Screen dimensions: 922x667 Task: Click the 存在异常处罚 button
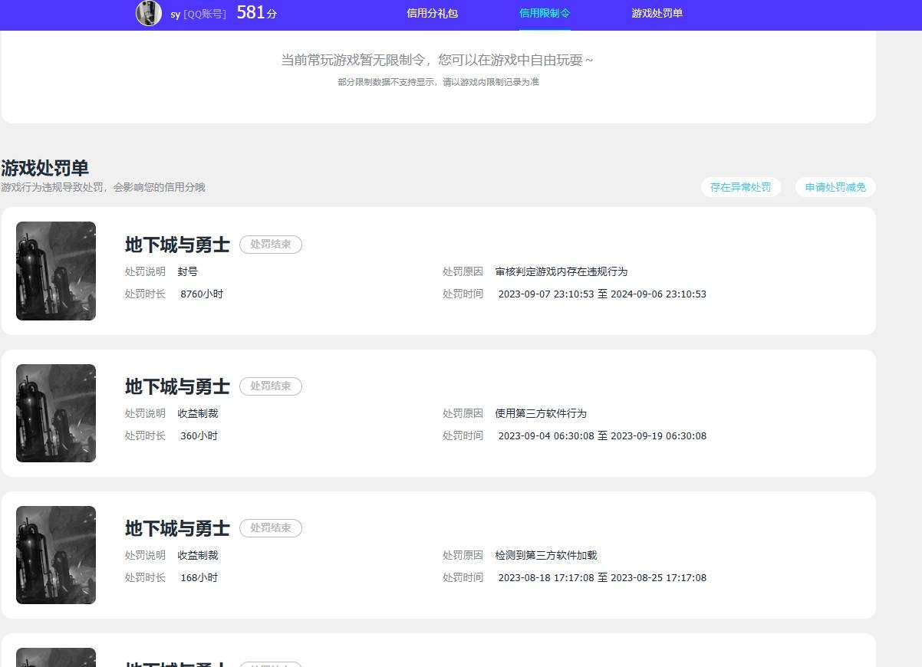(741, 187)
